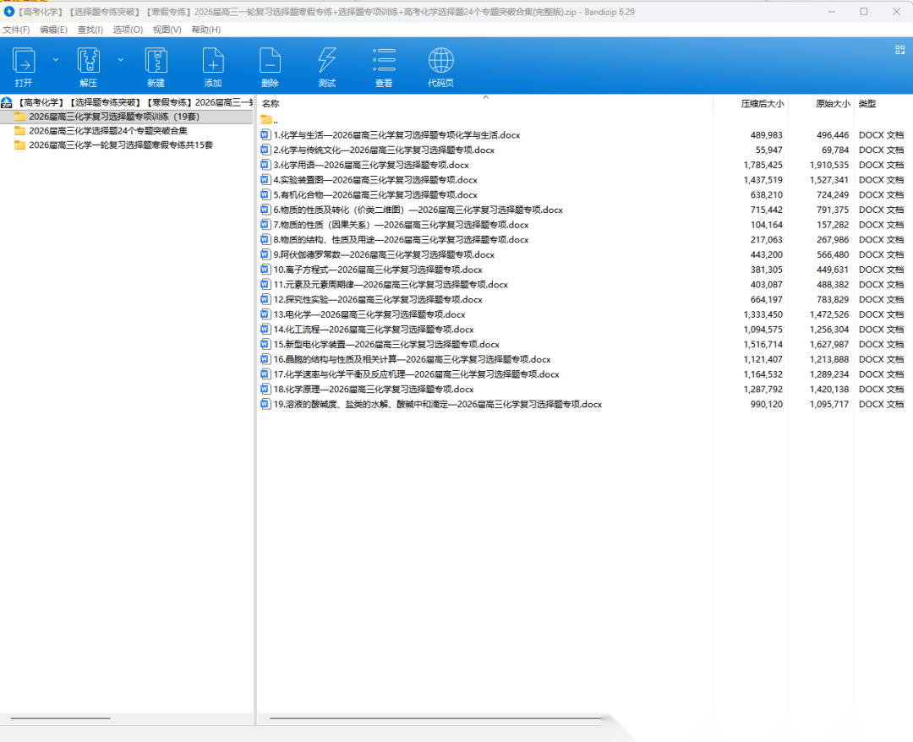Click the View (查看) toolbar icon
This screenshot has height=742, width=913.
coord(384,61)
